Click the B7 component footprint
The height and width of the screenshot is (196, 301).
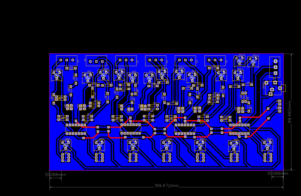pos(268,158)
